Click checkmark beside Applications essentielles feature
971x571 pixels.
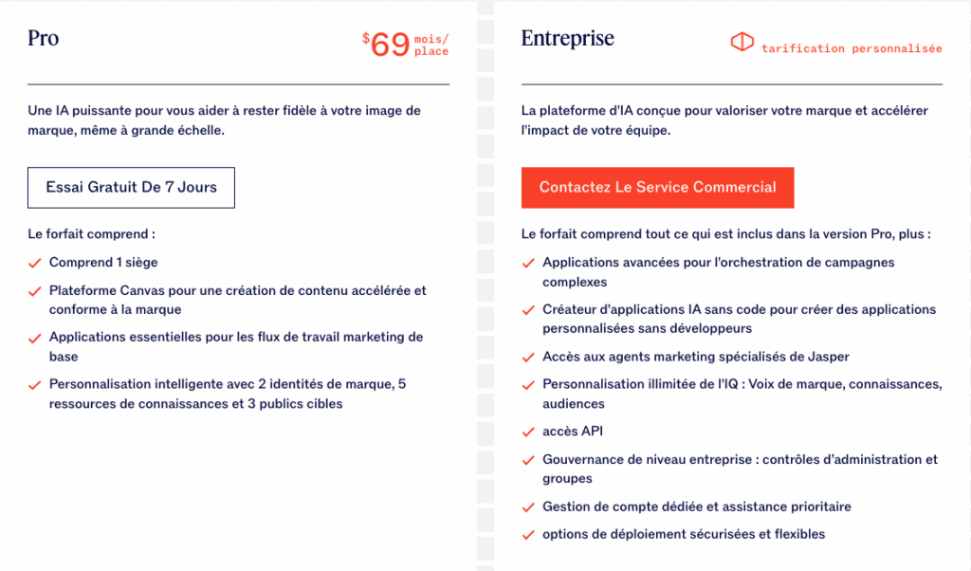point(35,338)
